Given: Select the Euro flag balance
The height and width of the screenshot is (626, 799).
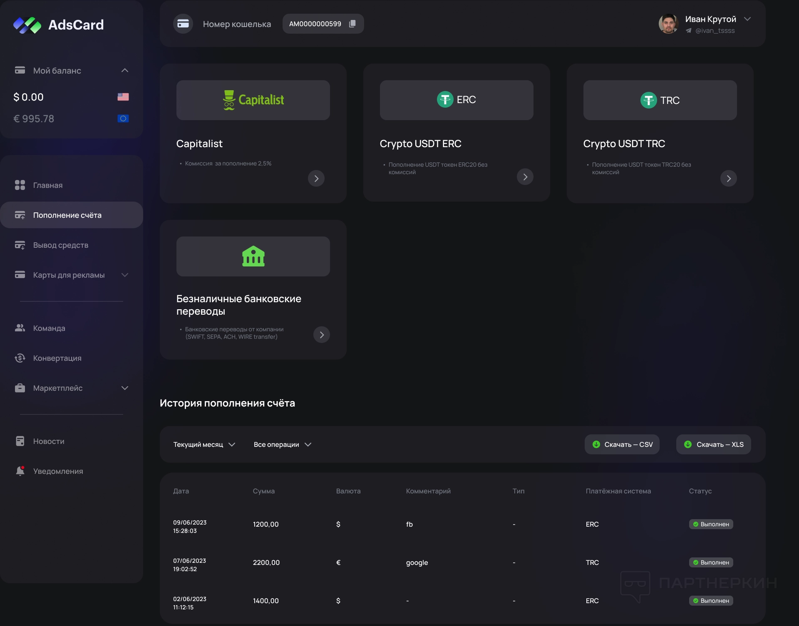Looking at the screenshot, I should point(123,119).
